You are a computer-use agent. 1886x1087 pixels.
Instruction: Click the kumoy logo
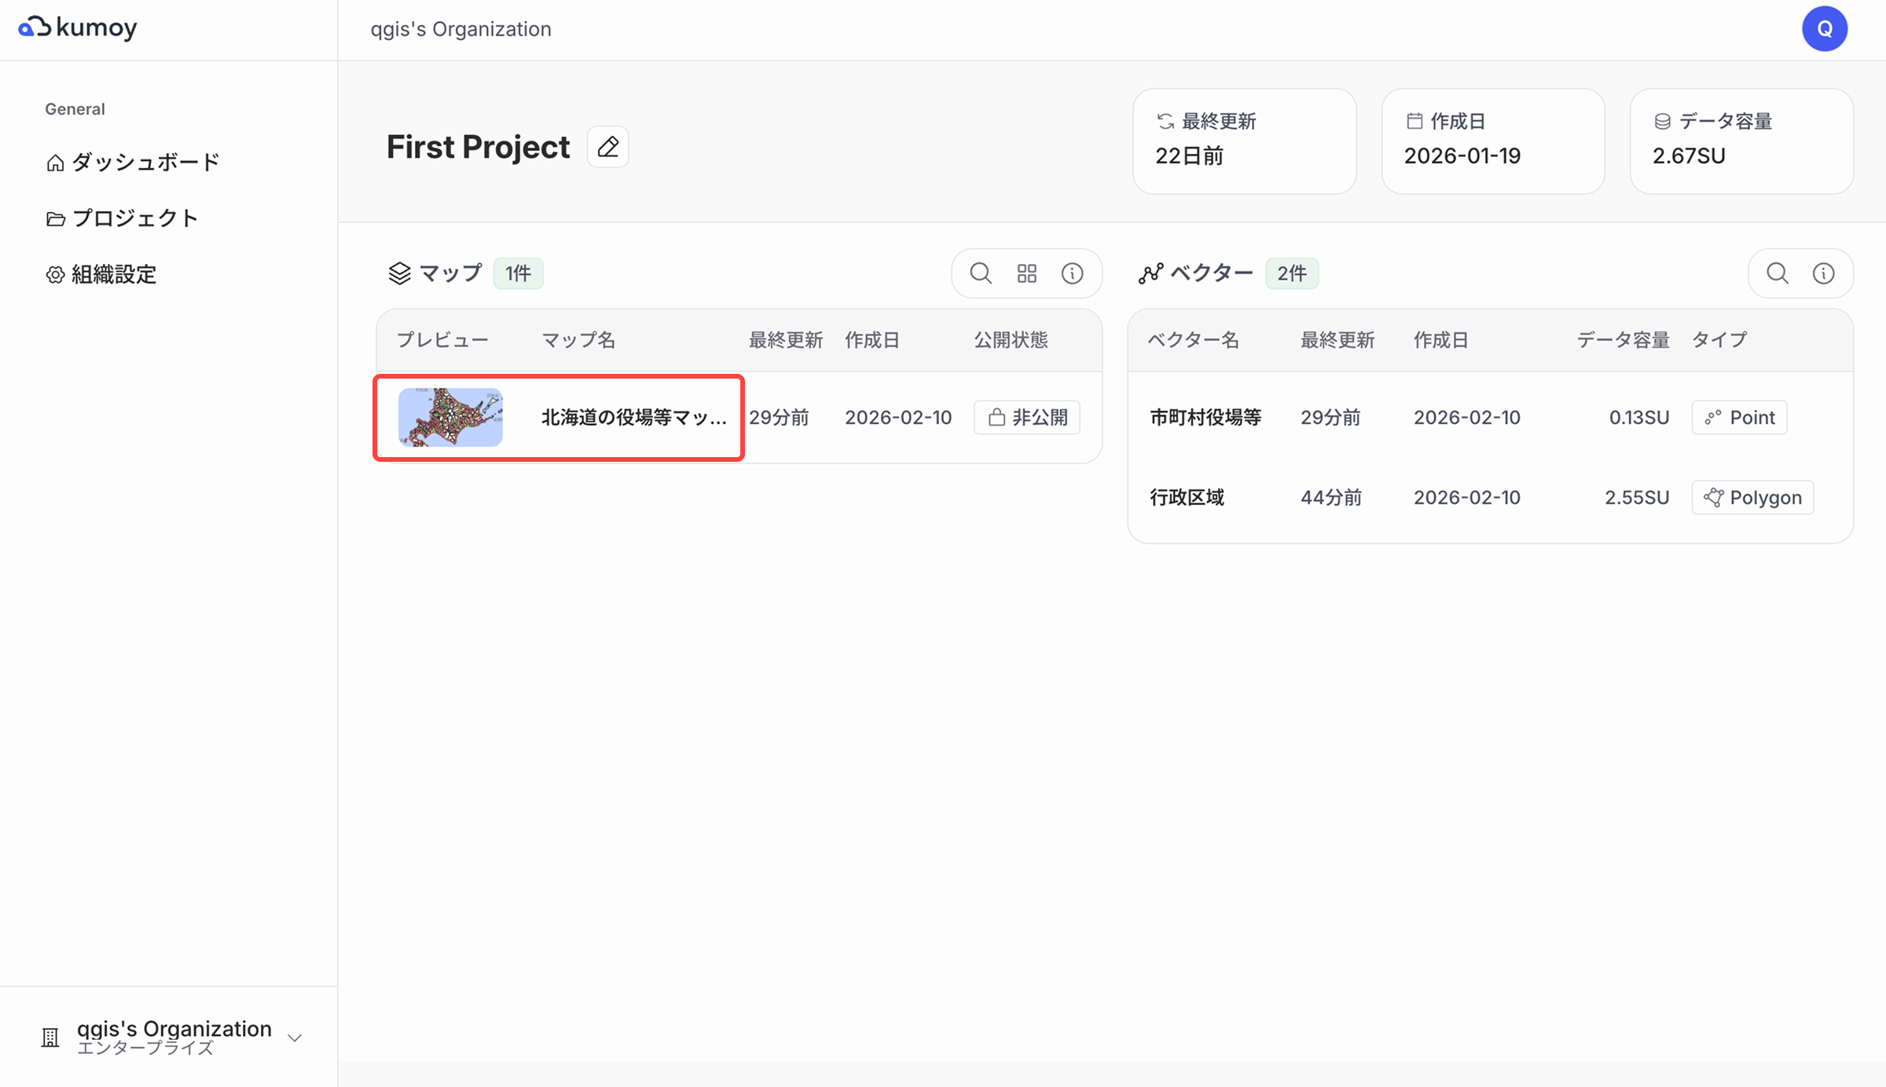(x=78, y=28)
